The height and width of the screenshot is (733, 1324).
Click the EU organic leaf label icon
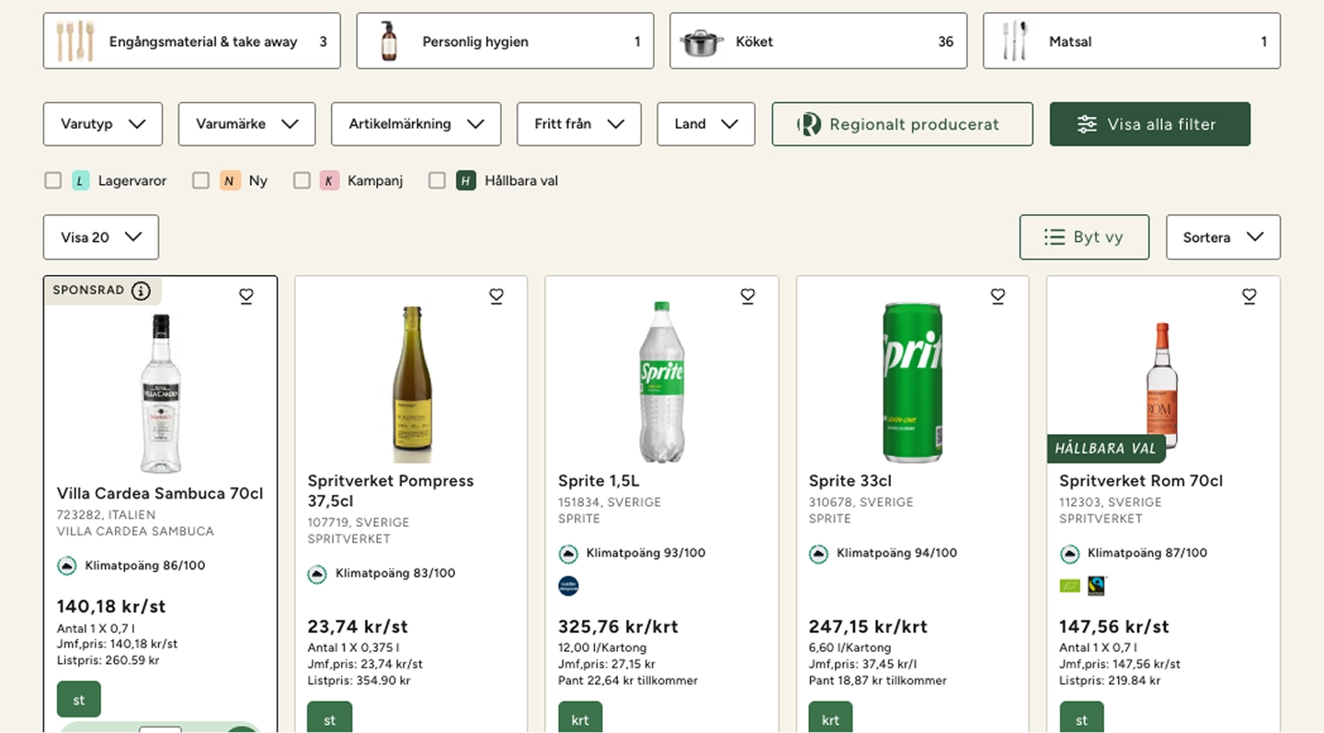pos(1070,585)
